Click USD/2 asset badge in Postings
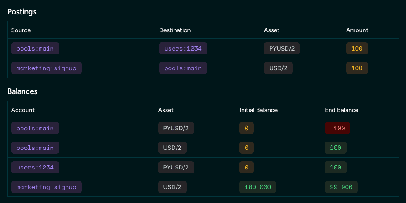406x203 pixels. tap(278, 68)
